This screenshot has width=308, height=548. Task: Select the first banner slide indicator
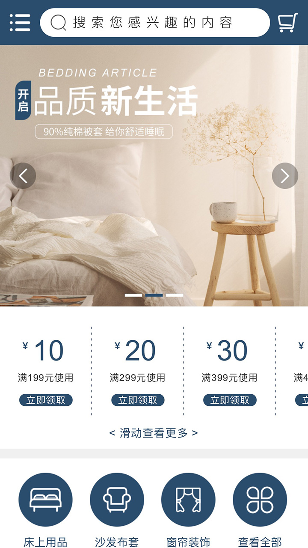point(133,295)
